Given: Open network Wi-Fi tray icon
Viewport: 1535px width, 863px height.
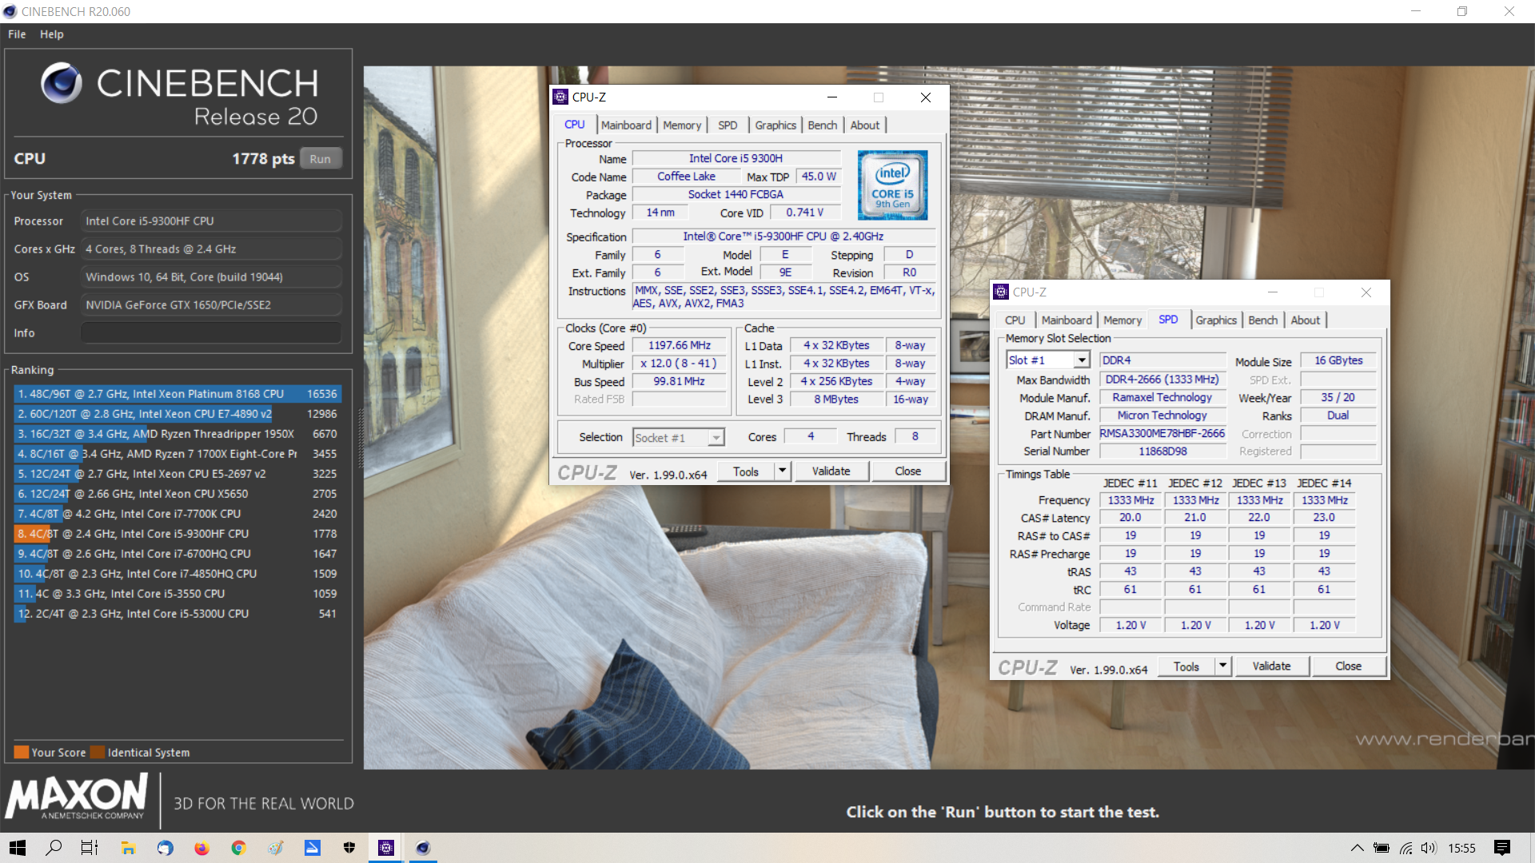Looking at the screenshot, I should coord(1405,848).
